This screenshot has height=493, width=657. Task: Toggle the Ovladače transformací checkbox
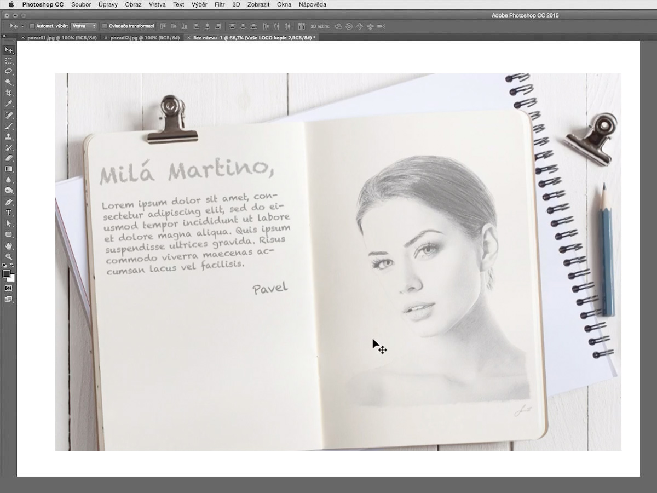tap(105, 26)
